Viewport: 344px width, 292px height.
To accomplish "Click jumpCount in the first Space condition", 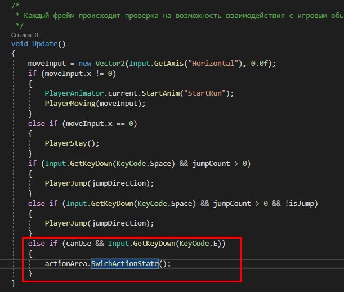I will [x=211, y=164].
